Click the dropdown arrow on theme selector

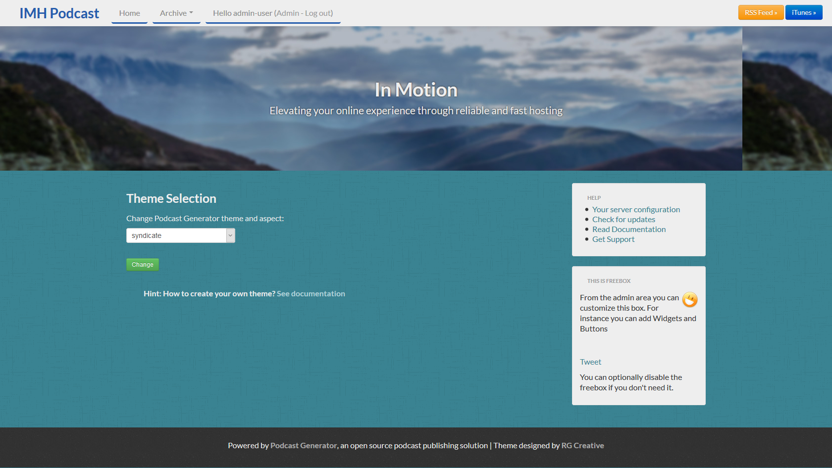[230, 235]
